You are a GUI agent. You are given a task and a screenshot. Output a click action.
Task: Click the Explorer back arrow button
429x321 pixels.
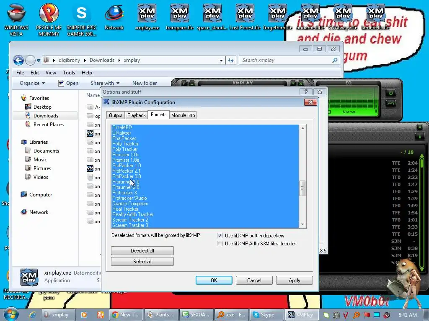(18, 60)
